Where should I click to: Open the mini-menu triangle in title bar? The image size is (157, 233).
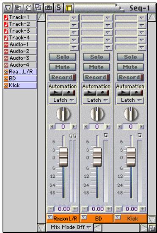(8, 8)
